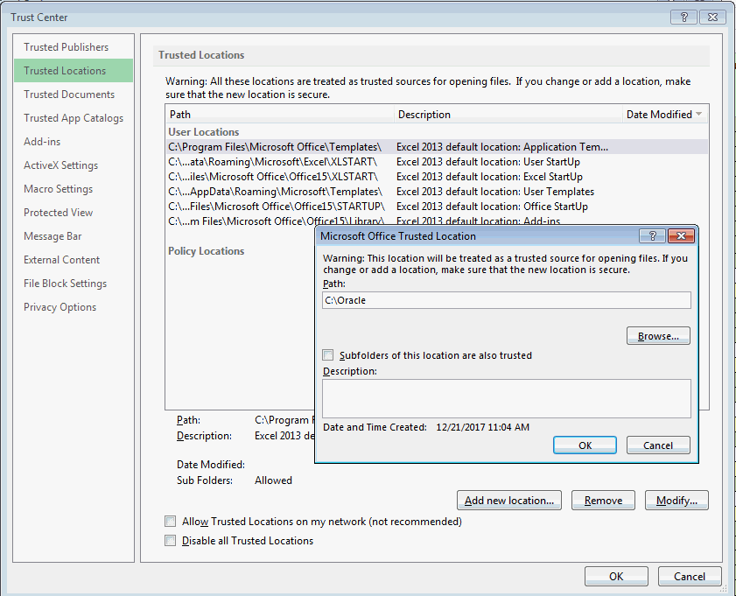736x596 pixels.
Task: Switch to Add-ins settings
Action: click(x=42, y=141)
